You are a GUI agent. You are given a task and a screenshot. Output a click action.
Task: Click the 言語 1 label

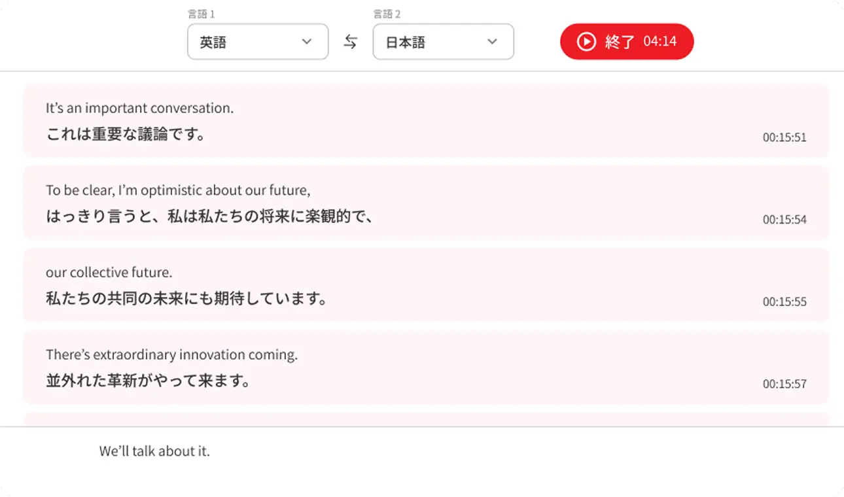click(201, 14)
